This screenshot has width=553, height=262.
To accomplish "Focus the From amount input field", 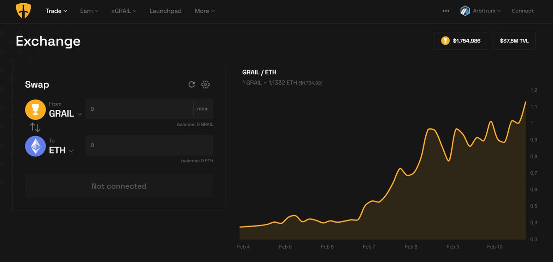I will pos(139,109).
